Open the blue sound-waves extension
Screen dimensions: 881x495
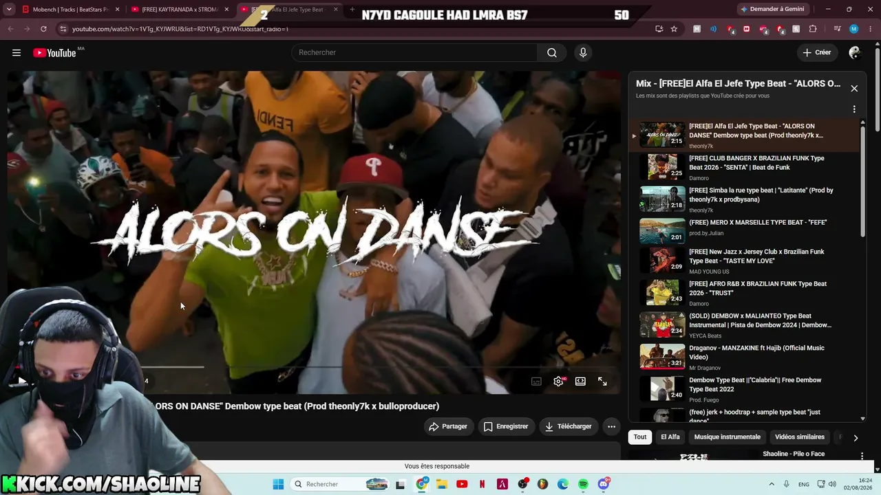point(713,29)
